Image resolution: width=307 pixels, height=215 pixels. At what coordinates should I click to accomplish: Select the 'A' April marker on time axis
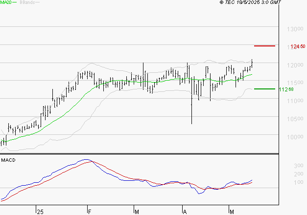click(185, 212)
